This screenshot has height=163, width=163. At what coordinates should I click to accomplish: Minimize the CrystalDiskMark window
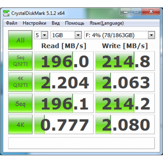[x=126, y=12]
